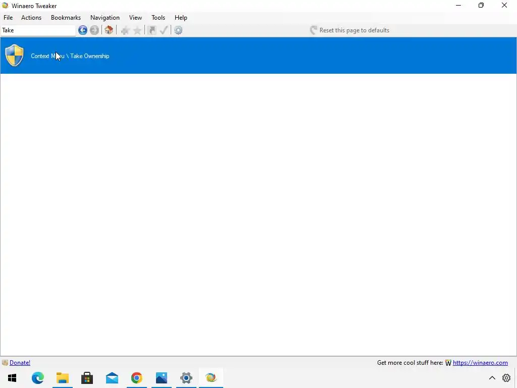Click the Winaero Tweaker taskbar icon

(211, 378)
